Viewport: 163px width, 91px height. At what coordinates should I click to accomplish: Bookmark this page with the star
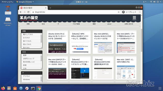point(119,12)
